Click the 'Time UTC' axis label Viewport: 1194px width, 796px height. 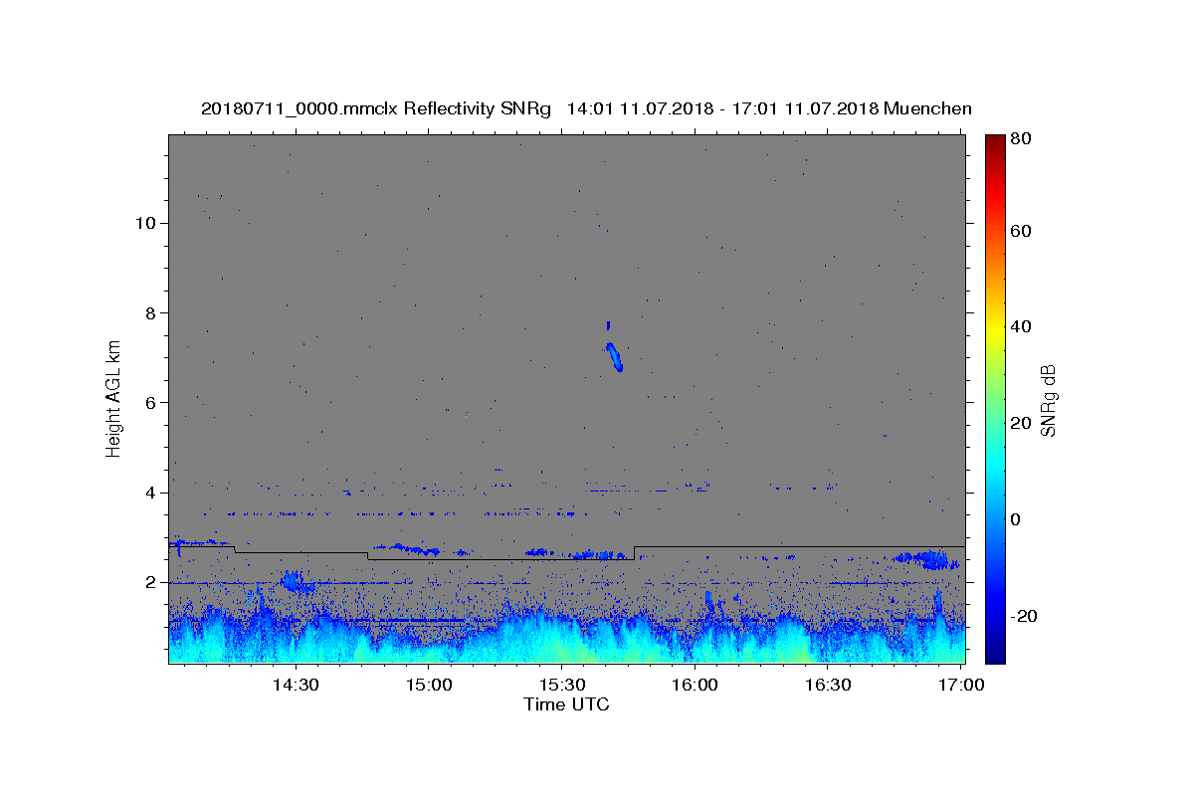pos(566,704)
